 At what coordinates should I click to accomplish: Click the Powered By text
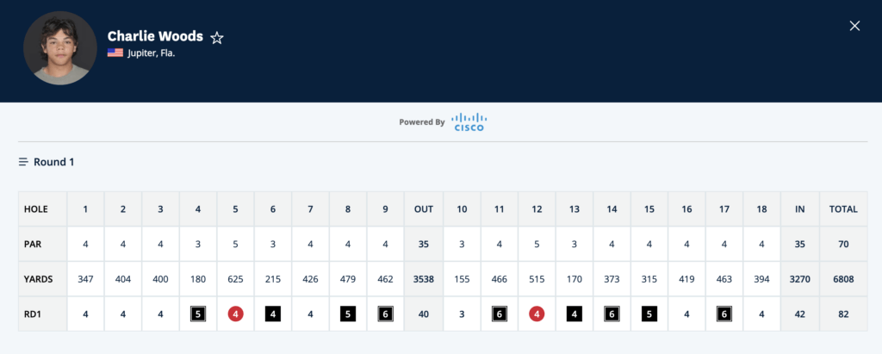(421, 122)
